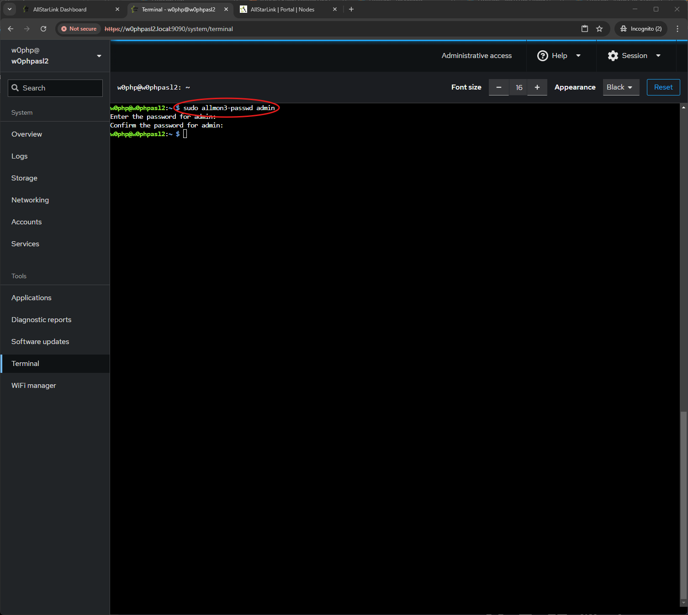688x615 pixels.
Task: Click the sidebar Search field
Action: (x=55, y=88)
